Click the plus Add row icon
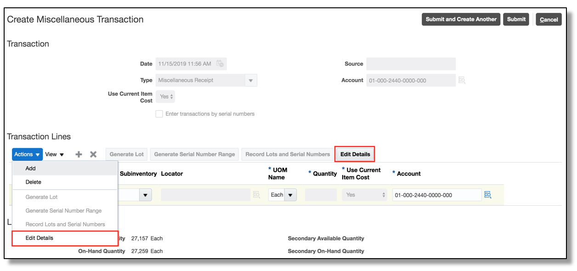577x271 pixels. tap(79, 154)
